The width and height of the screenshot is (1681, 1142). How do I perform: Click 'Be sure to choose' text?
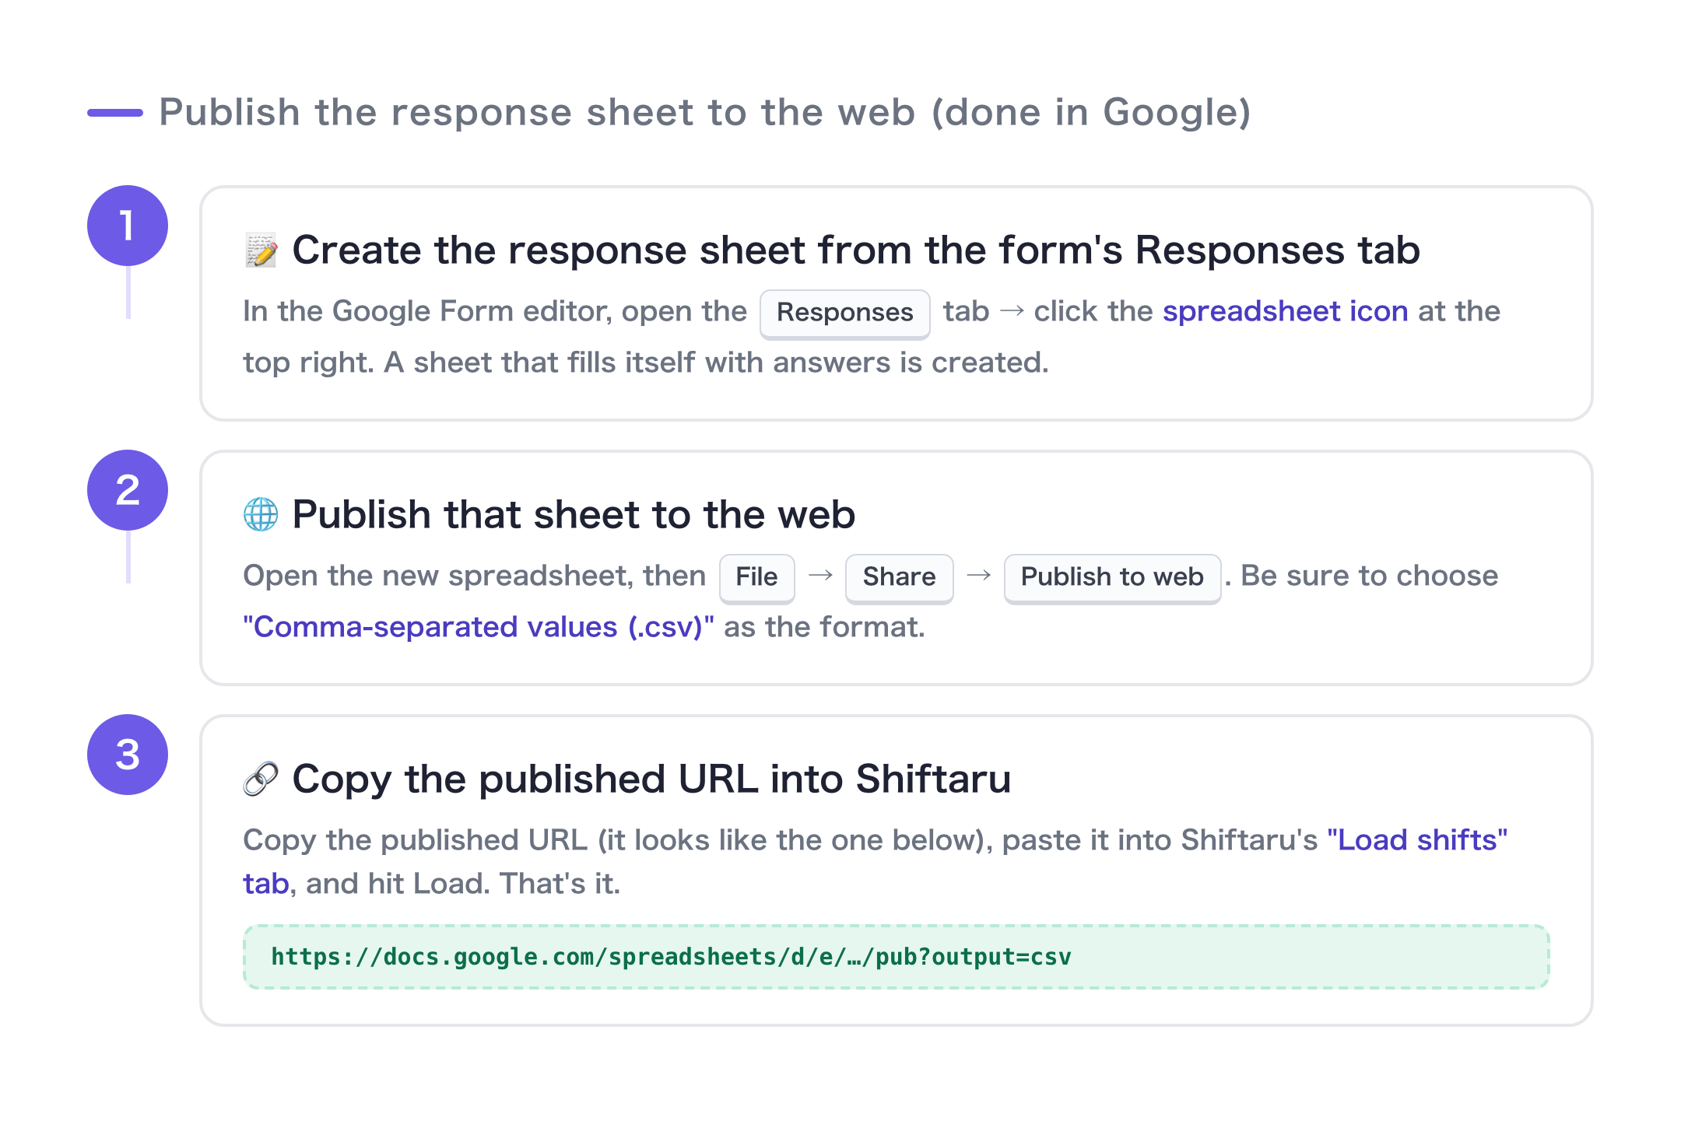pos(1369,576)
